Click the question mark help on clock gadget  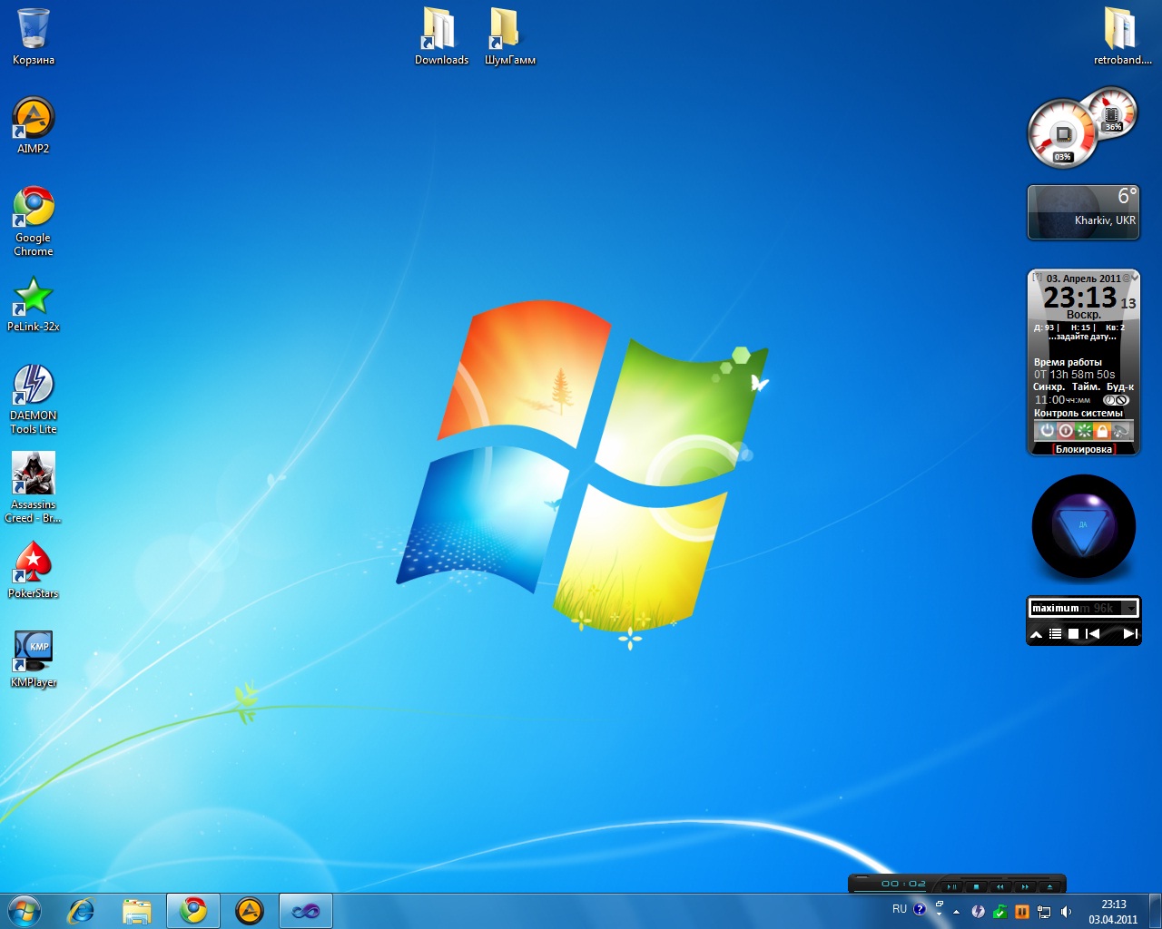pyautogui.click(x=1037, y=278)
